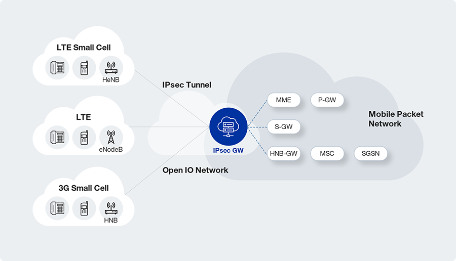
Task: Select the MME node
Action: 284,100
